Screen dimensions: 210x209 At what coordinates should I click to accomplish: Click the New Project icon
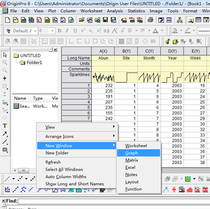pyautogui.click(x=8, y=20)
